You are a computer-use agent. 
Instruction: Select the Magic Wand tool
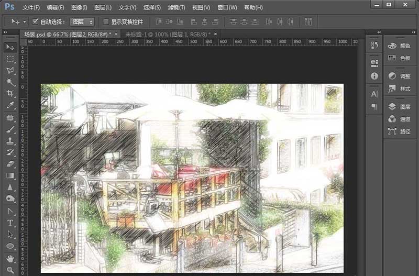[x=10, y=82]
